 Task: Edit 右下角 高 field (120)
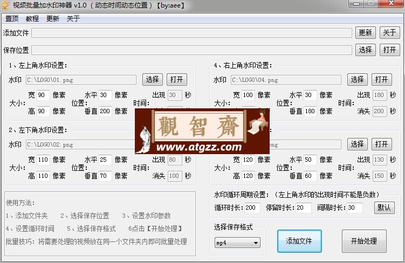(x=248, y=176)
